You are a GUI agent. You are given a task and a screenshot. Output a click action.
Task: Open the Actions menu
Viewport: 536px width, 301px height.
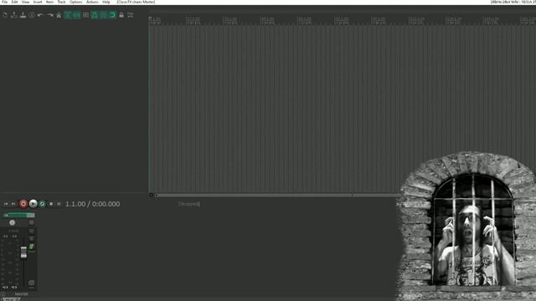[92, 2]
